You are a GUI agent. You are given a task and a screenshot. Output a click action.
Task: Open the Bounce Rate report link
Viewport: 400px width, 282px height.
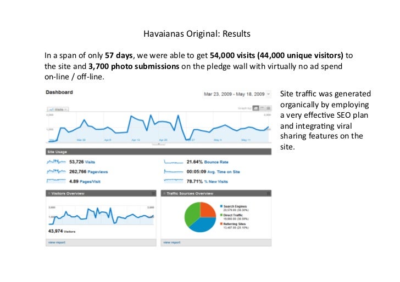pyautogui.click(x=216, y=162)
